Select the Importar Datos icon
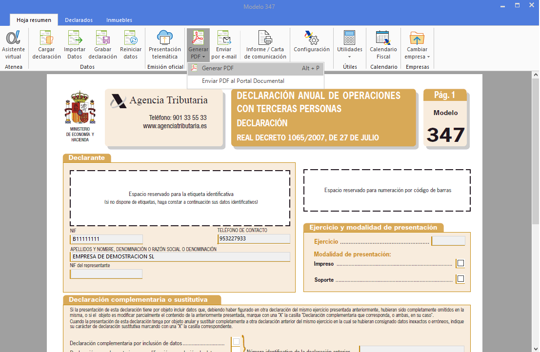540x352 pixels. pos(74,44)
